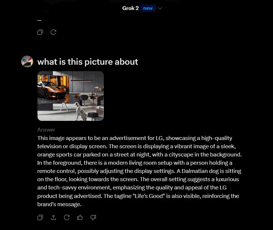The height and width of the screenshot is (230, 273).
Task: Dislike the answer with thumbs down
Action: (93, 217)
